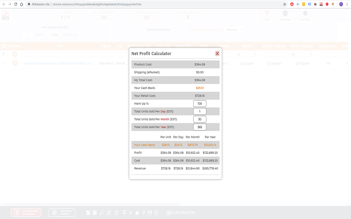Viewport: 351px width, 219px height.
Task: Click the Net Profit Calculator title text
Action: 151,53
